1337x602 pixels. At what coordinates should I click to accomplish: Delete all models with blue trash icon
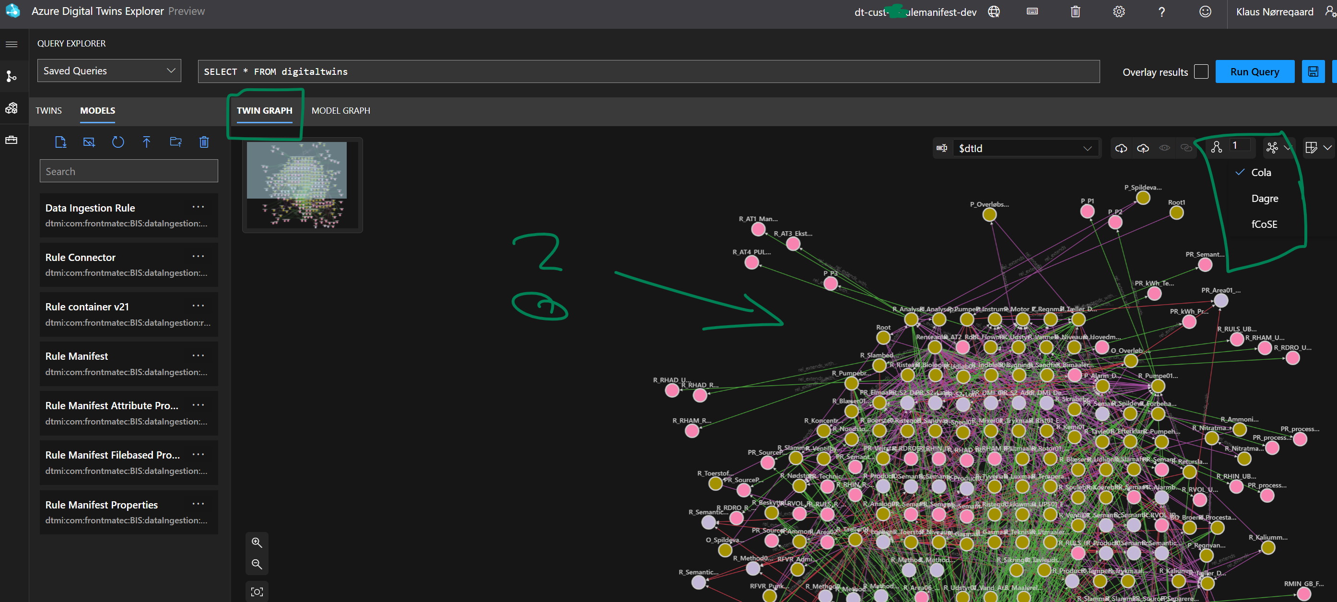click(204, 142)
